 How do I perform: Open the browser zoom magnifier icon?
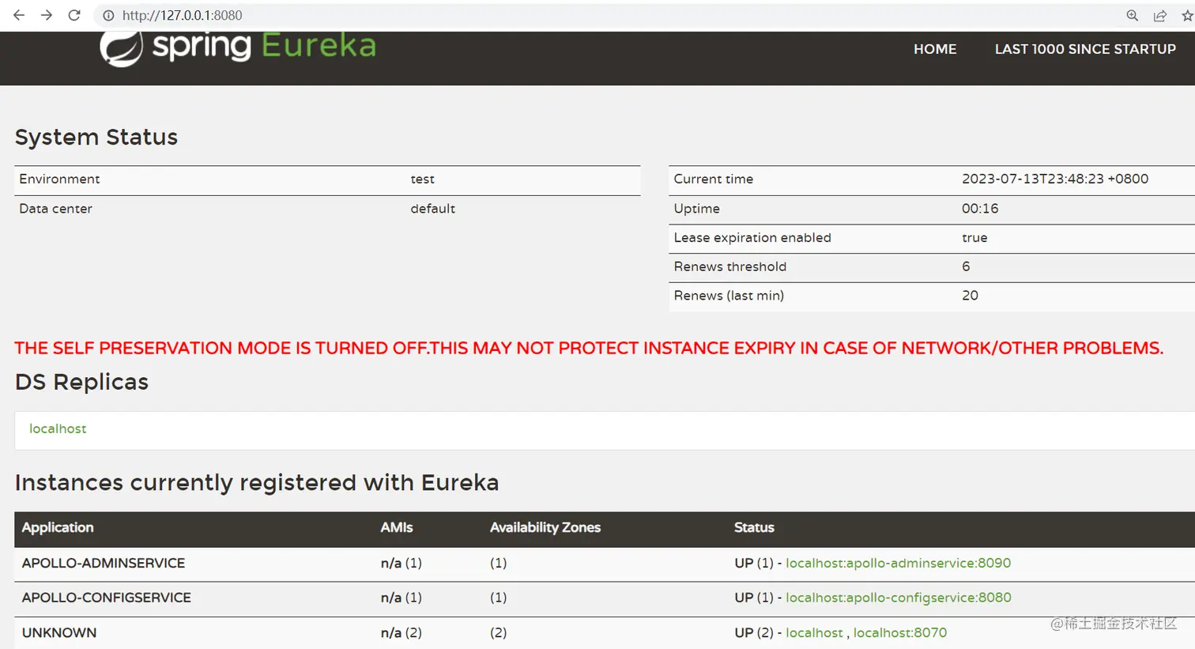pos(1132,15)
